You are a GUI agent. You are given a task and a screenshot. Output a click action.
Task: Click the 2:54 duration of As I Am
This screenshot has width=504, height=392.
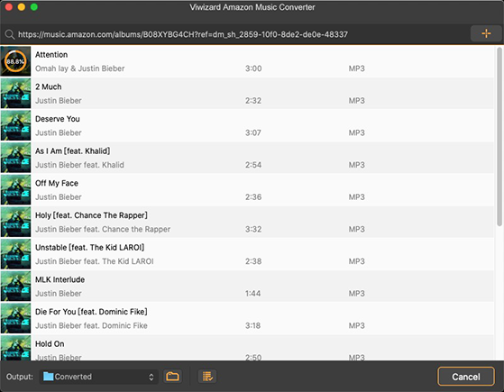[x=253, y=165]
